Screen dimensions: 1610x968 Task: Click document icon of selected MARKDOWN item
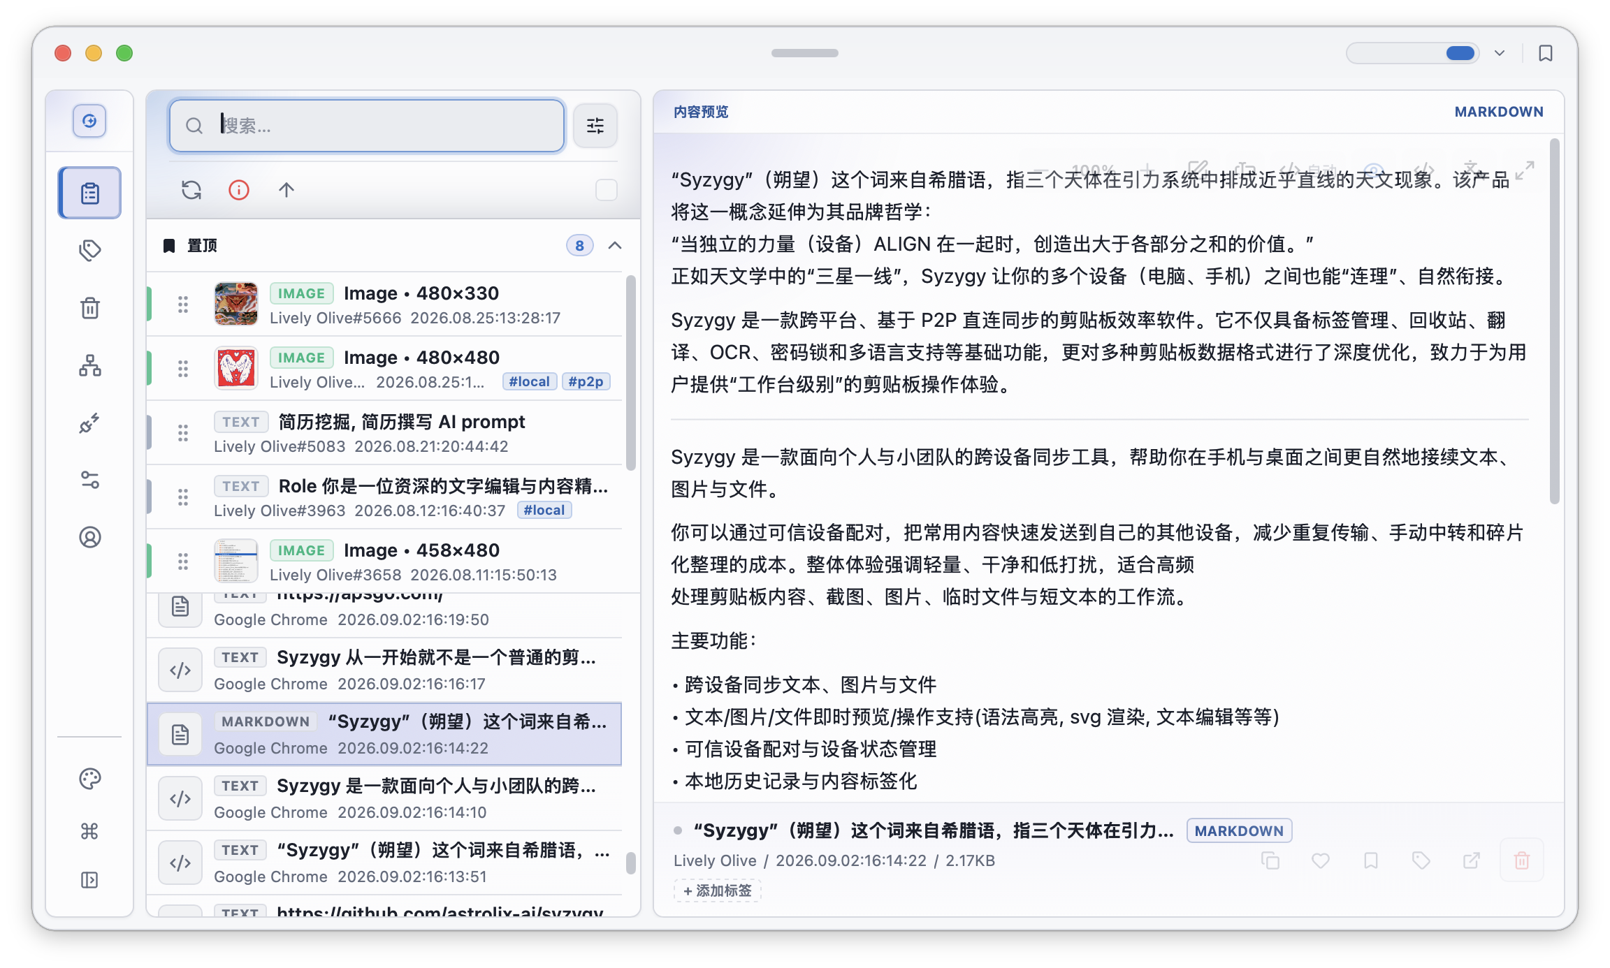180,735
